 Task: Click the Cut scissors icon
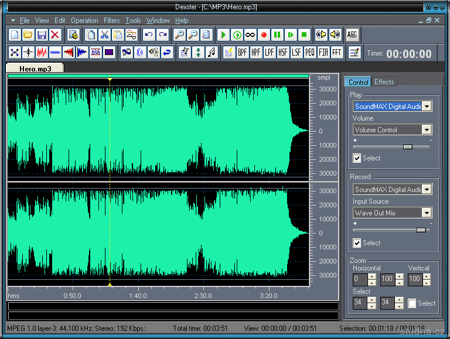click(104, 35)
